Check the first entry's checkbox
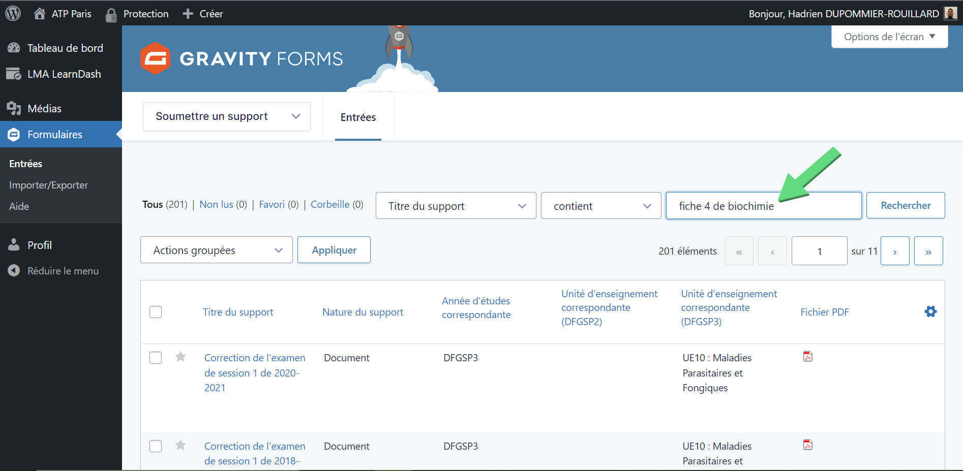Screen dimensions: 963x471 click(x=156, y=358)
